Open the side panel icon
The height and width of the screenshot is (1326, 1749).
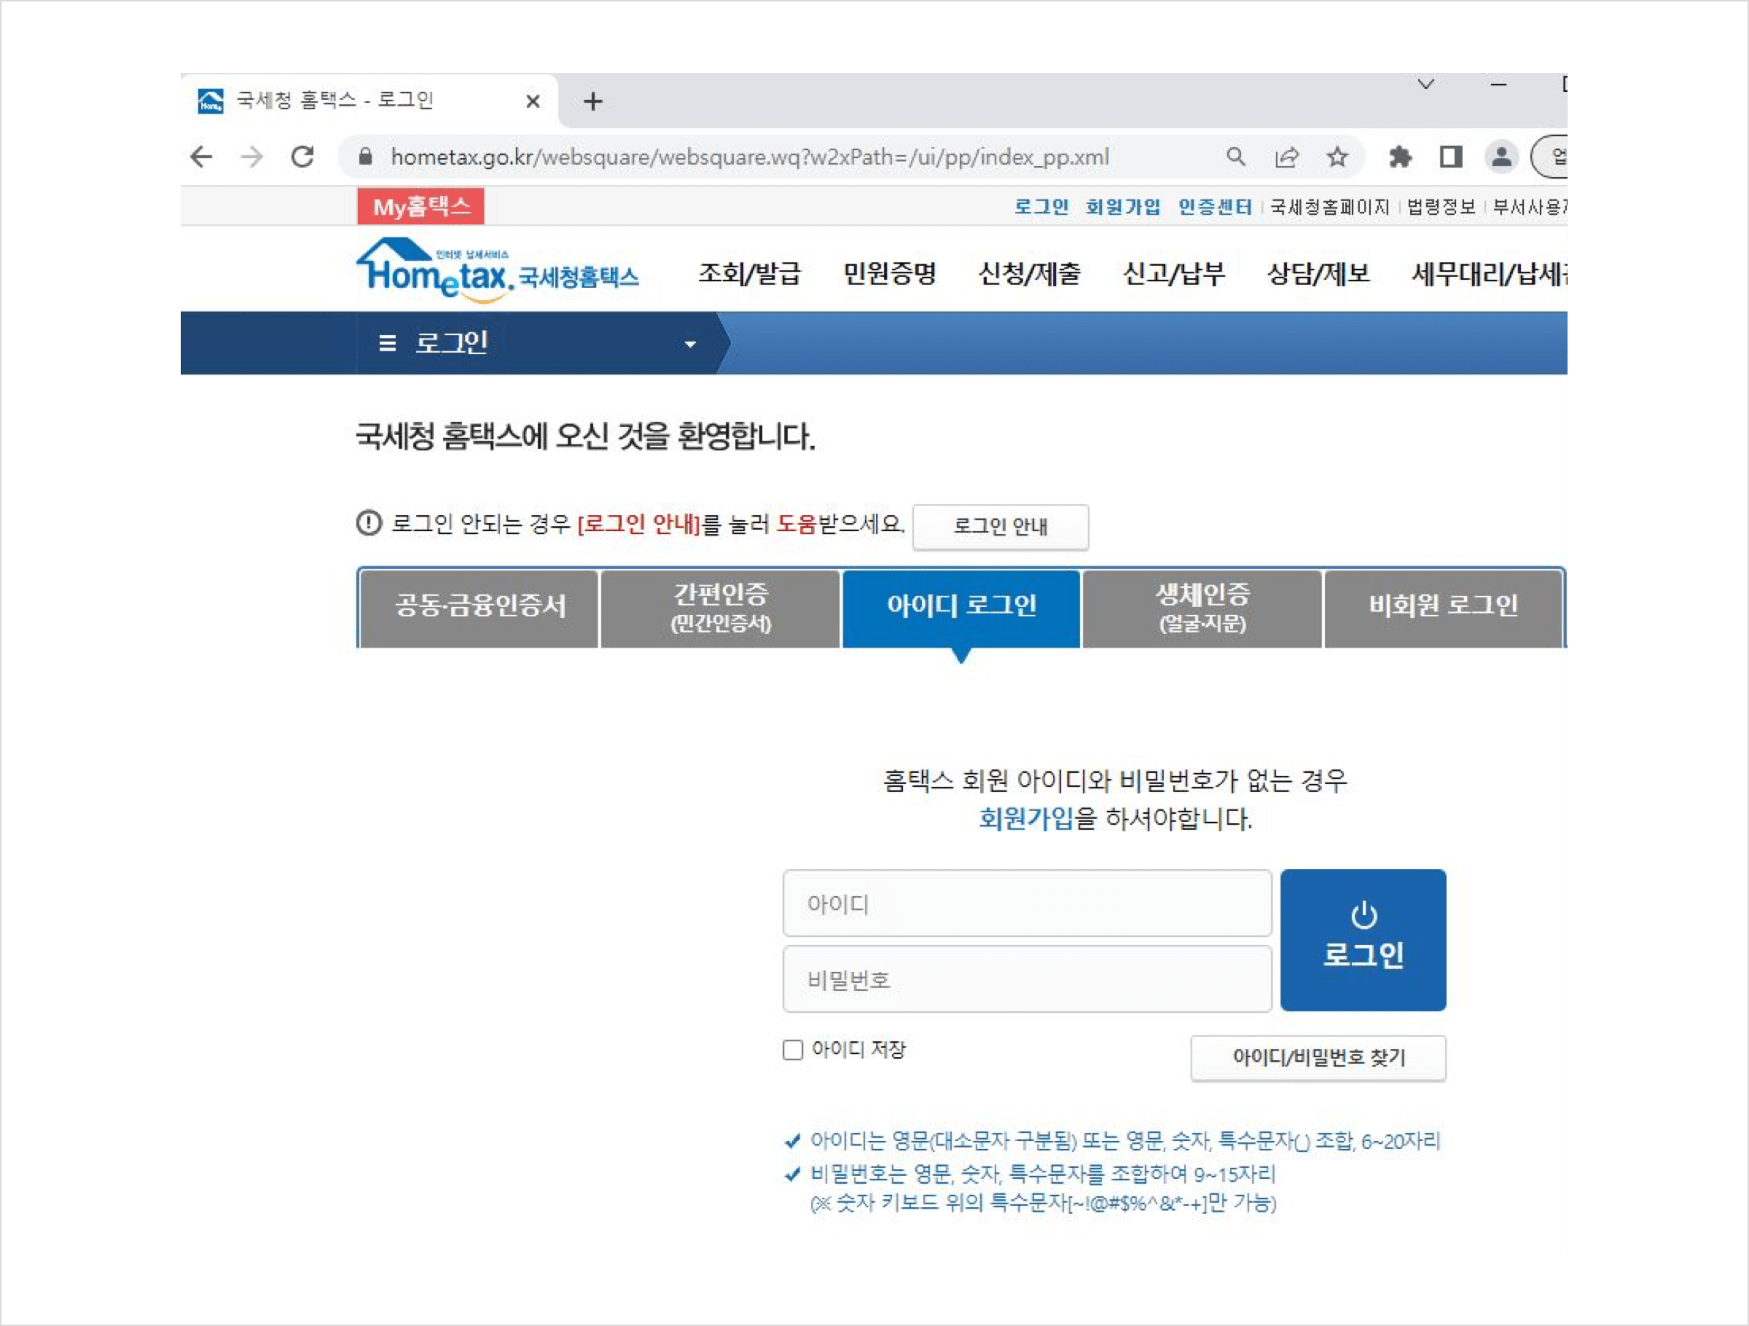1451,157
